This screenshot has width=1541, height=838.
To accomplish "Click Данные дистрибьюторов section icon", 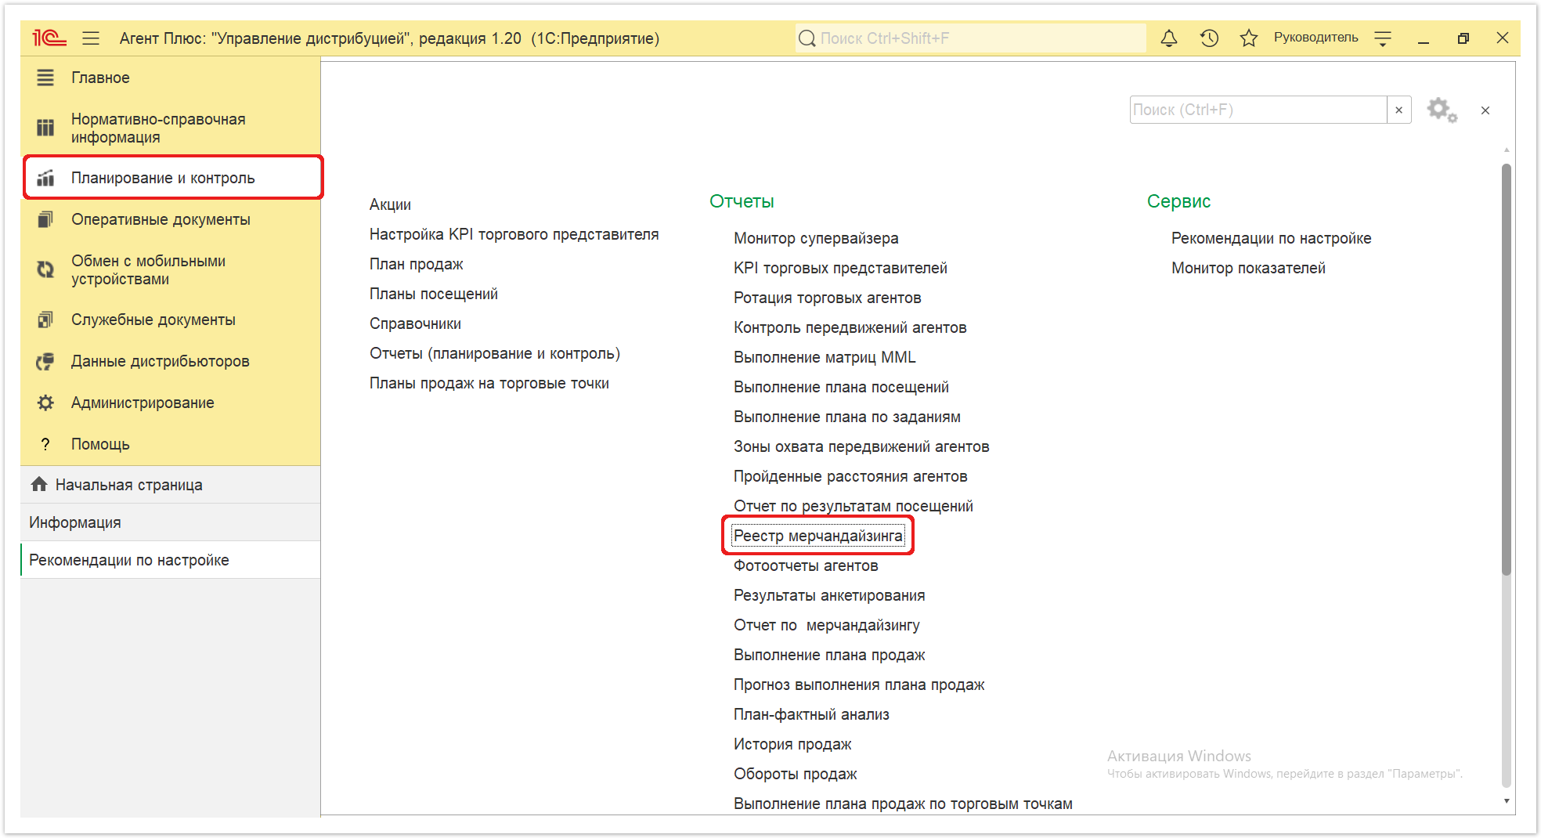I will pyautogui.click(x=45, y=361).
